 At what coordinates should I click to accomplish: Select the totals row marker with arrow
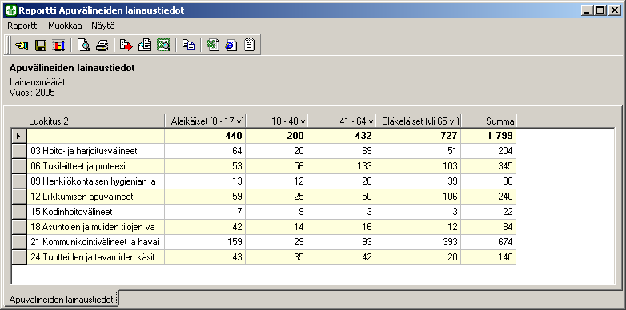pyautogui.click(x=19, y=136)
